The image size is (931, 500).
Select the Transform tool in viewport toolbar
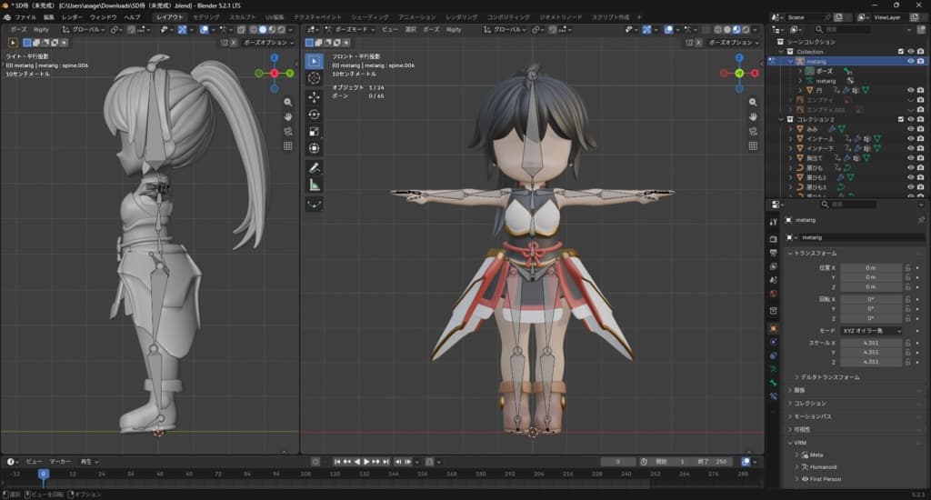coord(314,148)
